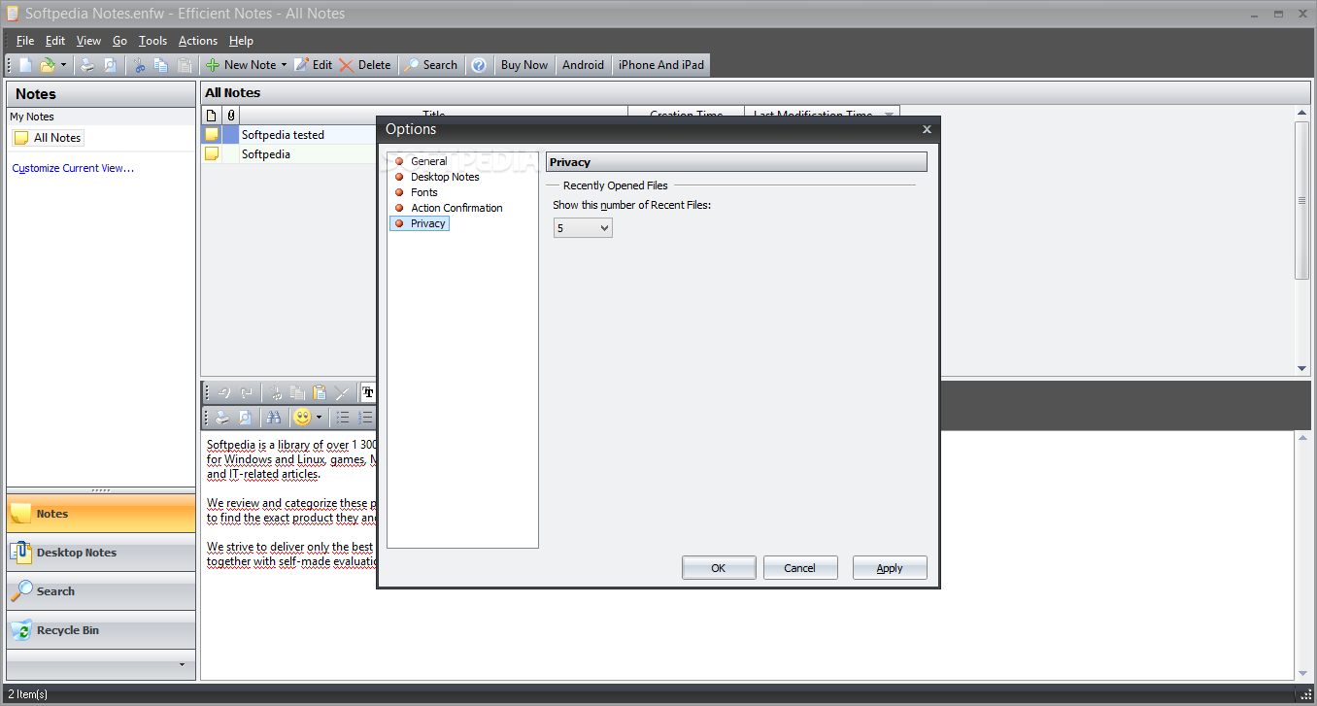Open the Tools menu
The image size is (1317, 706).
pos(152,41)
